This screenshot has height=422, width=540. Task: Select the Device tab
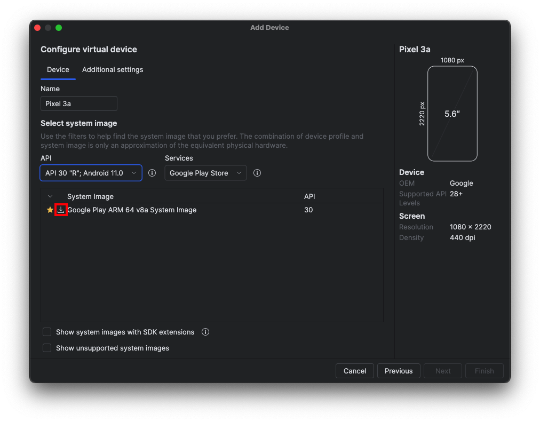point(58,69)
